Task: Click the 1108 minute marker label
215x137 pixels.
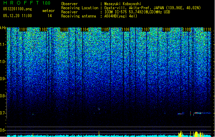Action: (x=166, y=29)
